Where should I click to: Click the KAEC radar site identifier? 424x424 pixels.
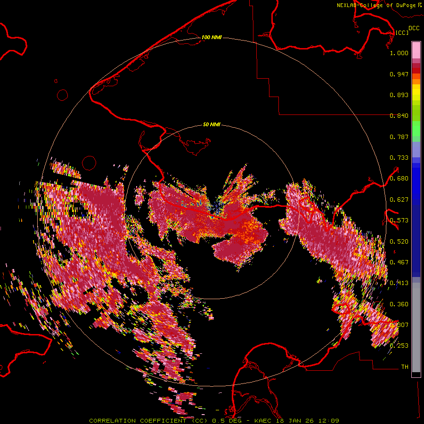(264, 421)
